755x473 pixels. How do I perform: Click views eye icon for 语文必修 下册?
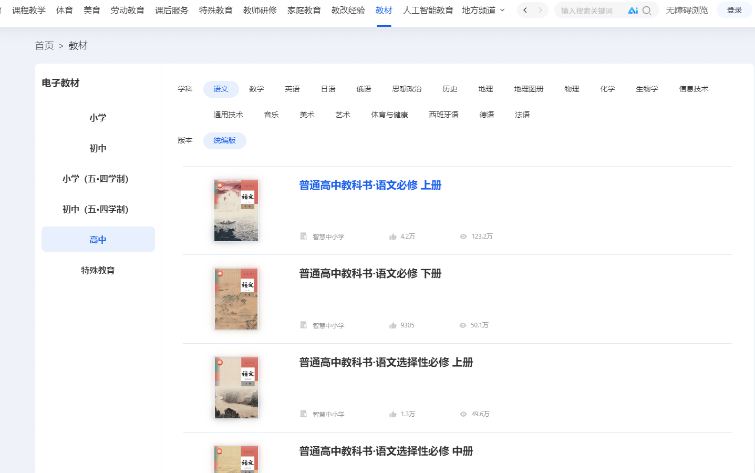(462, 325)
